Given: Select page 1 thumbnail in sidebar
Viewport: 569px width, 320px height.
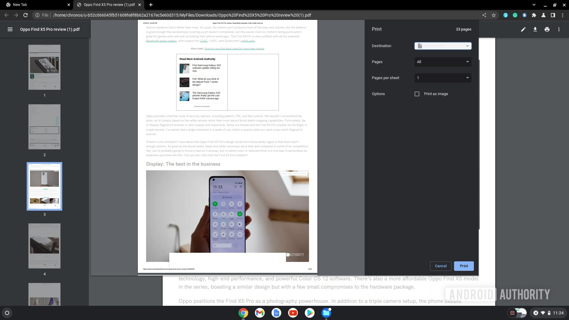Looking at the screenshot, I should [x=44, y=67].
